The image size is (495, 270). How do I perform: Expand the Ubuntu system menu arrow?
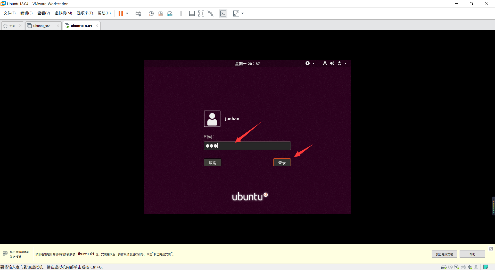pyautogui.click(x=345, y=63)
